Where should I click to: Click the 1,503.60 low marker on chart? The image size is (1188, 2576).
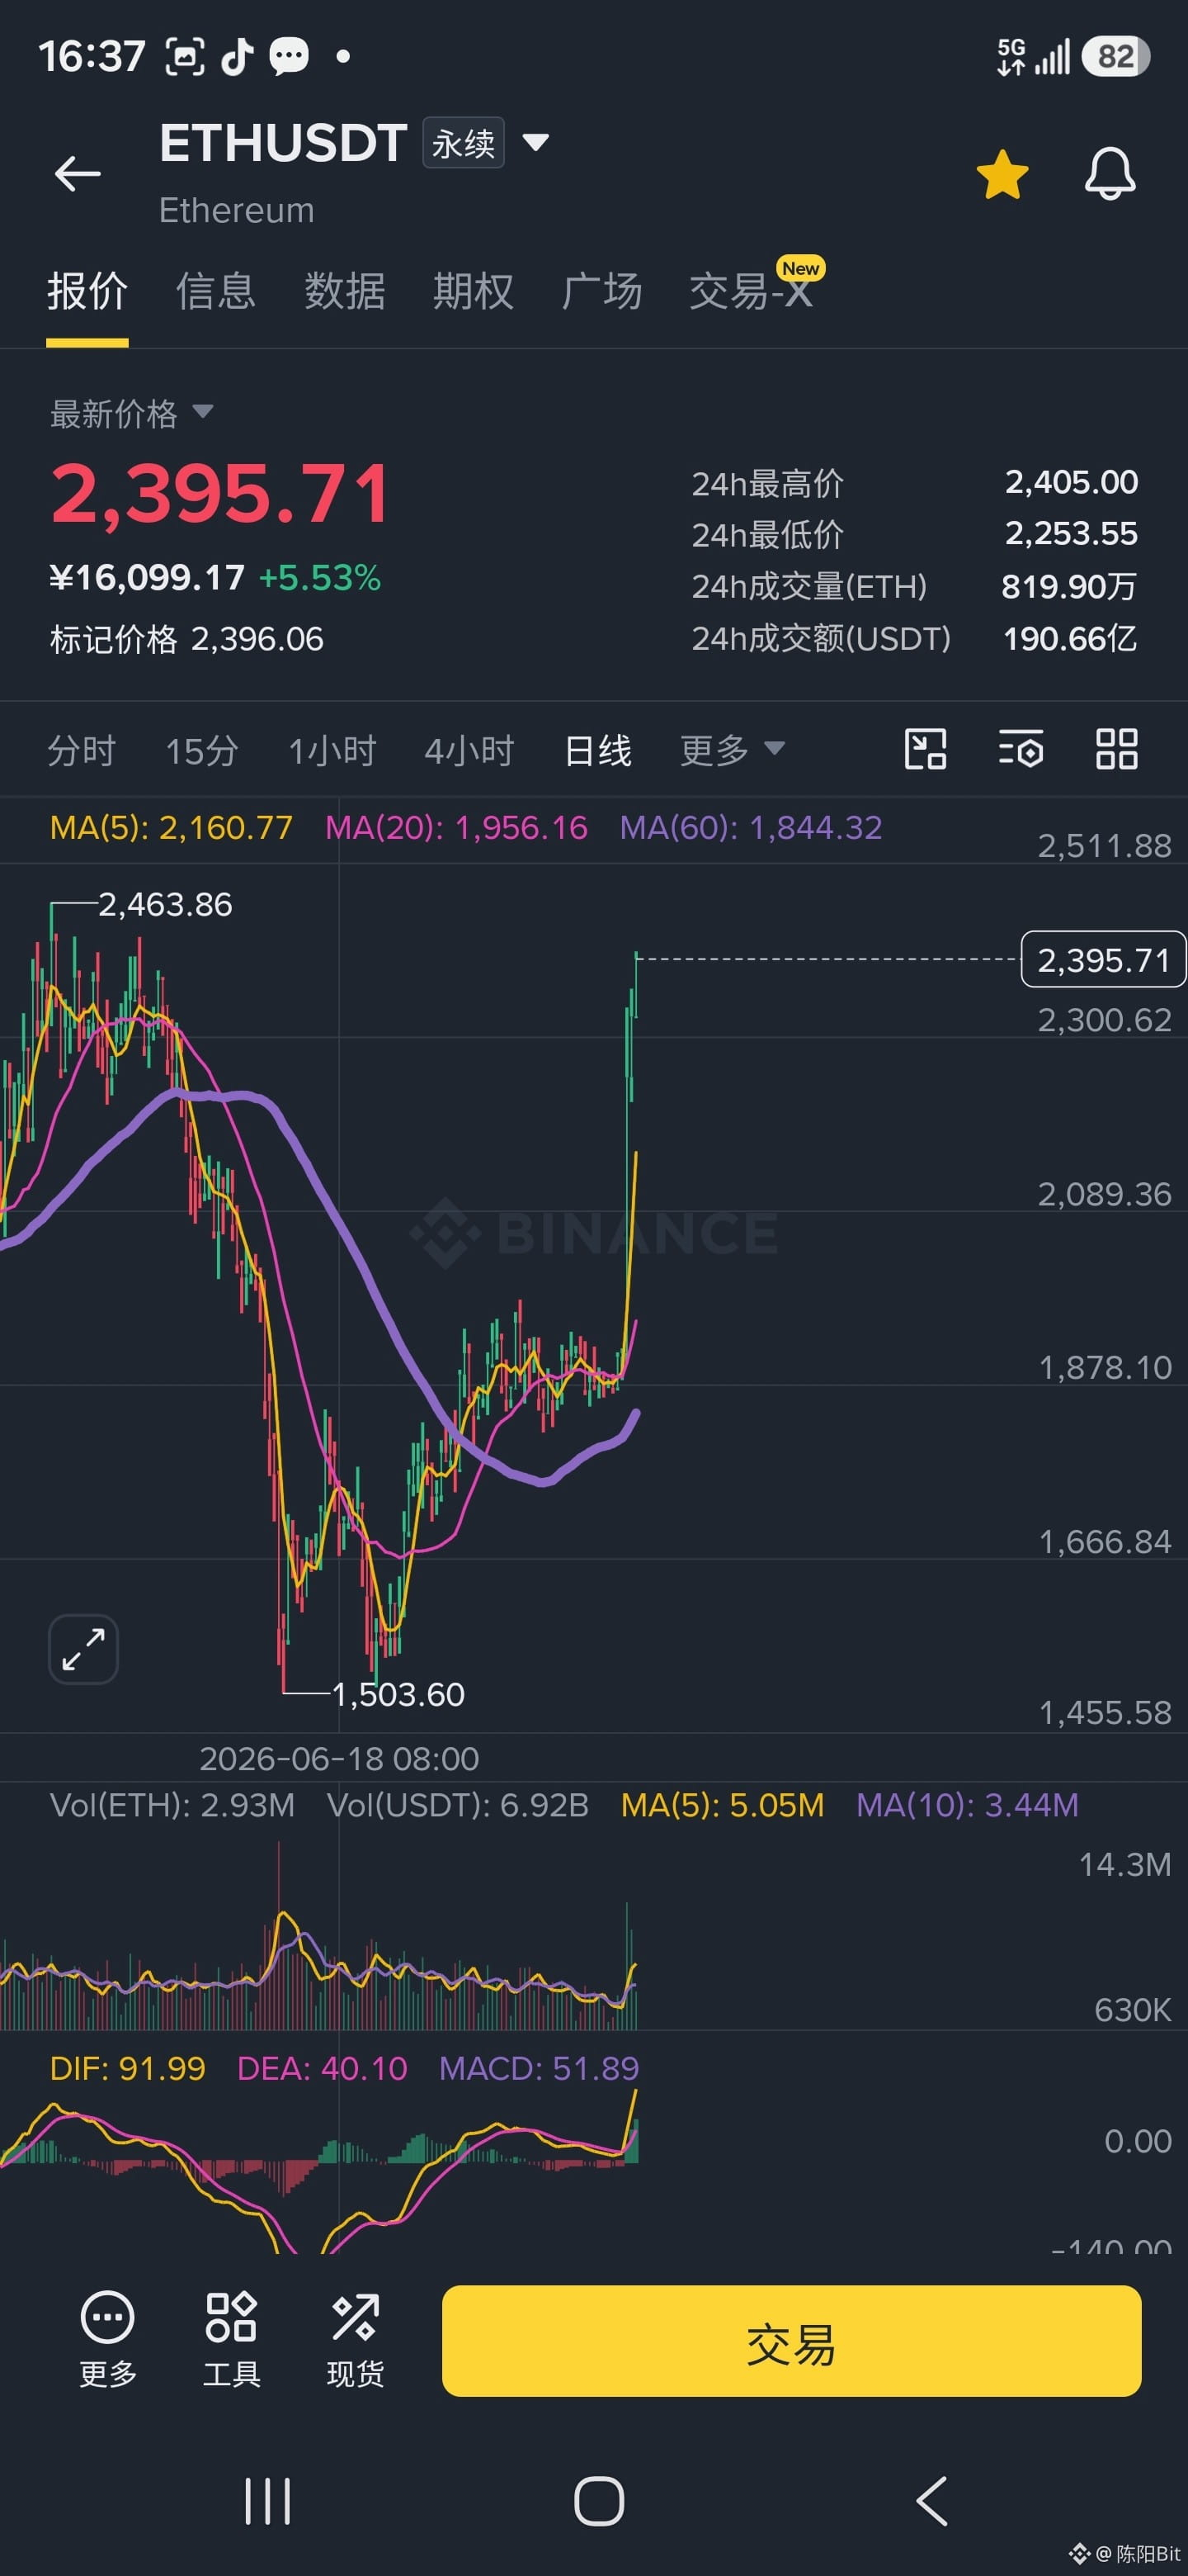click(398, 1694)
